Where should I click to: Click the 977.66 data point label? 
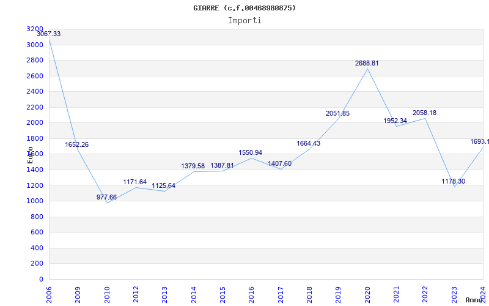coord(106,197)
